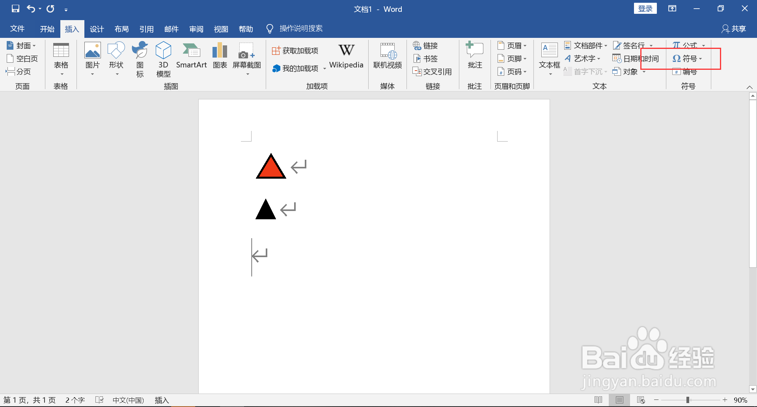Open Quick Parts (文档部件) dropdown
This screenshot has width=757, height=407.
click(585, 46)
